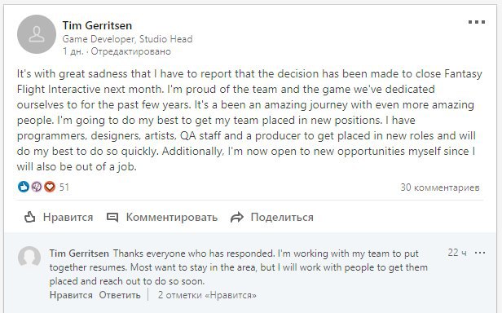Click Ответить to reply to comment
Viewport: 502px width, 313px height.
[x=120, y=295]
